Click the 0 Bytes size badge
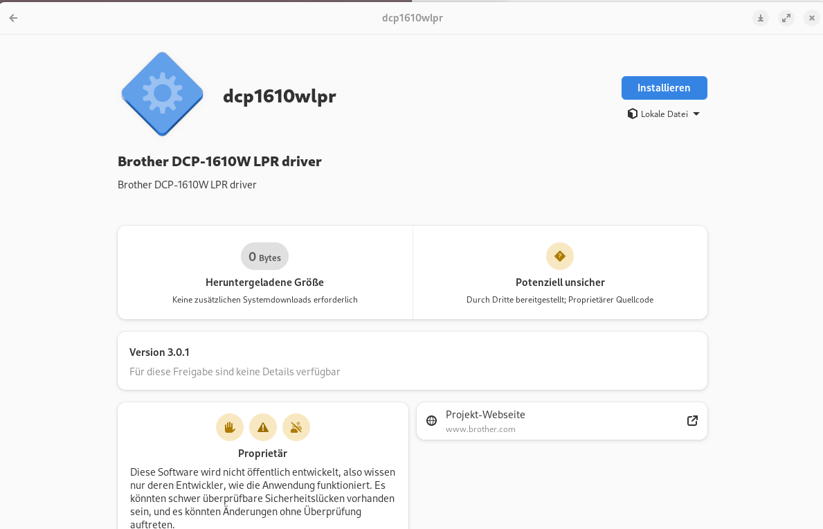823x529 pixels. [x=264, y=257]
